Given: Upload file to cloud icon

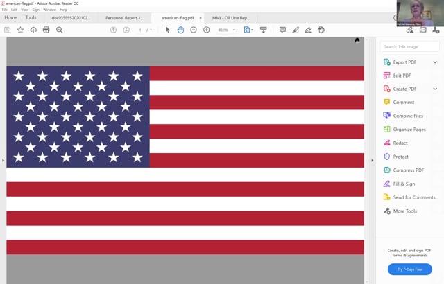Looking at the screenshot, I should coord(33,30).
